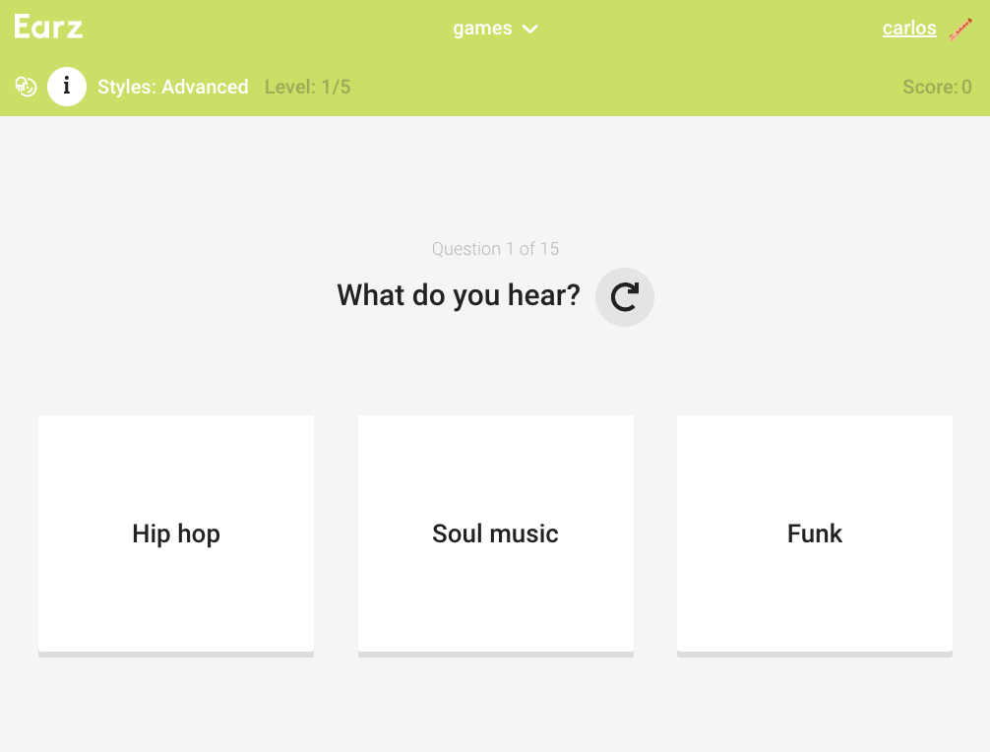Click the Soul music text label
Image resolution: width=990 pixels, height=752 pixels.
pyautogui.click(x=495, y=533)
